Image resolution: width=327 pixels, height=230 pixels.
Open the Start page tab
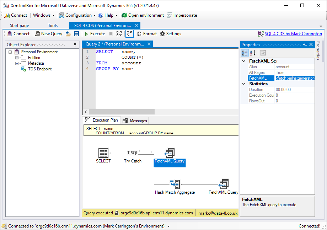point(20,26)
